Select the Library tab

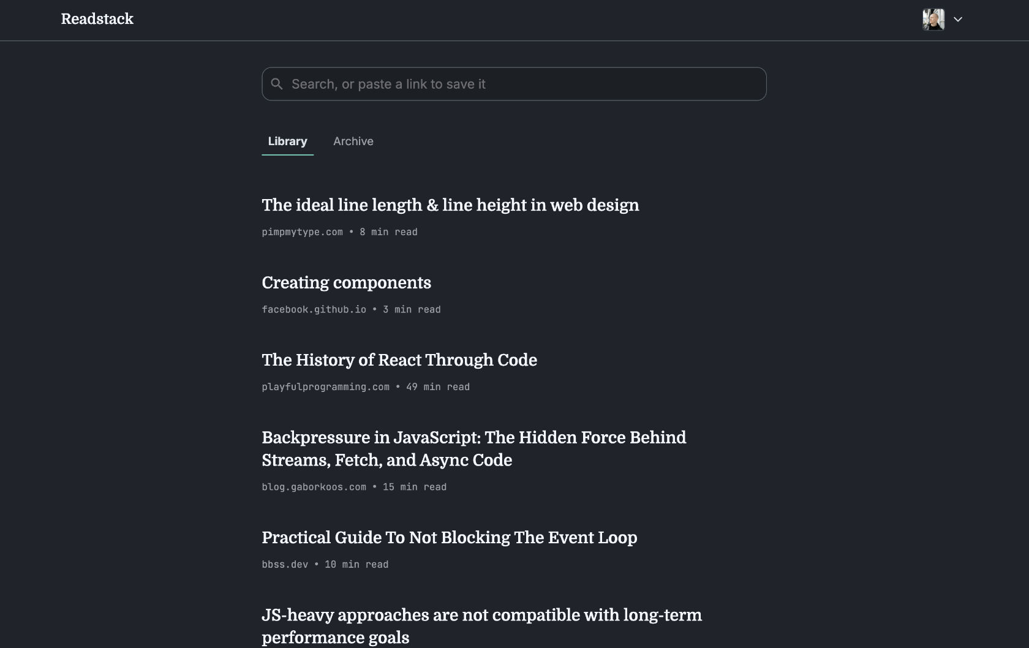pos(287,141)
